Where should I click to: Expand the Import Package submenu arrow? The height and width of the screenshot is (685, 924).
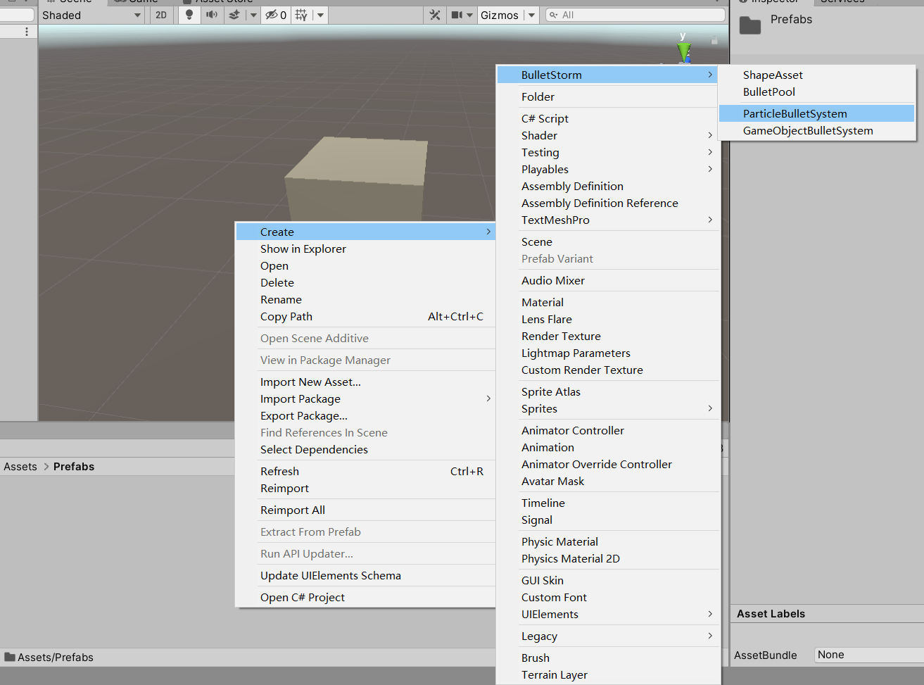tap(488, 398)
